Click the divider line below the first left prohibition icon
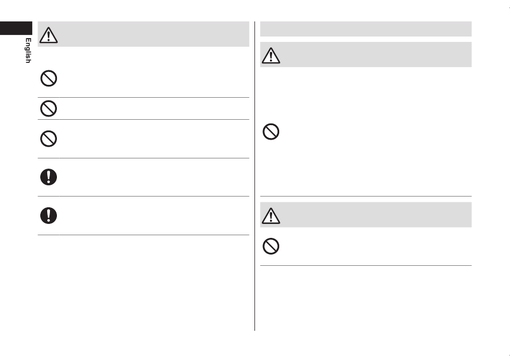The width and height of the screenshot is (510, 363). pyautogui.click(x=143, y=97)
